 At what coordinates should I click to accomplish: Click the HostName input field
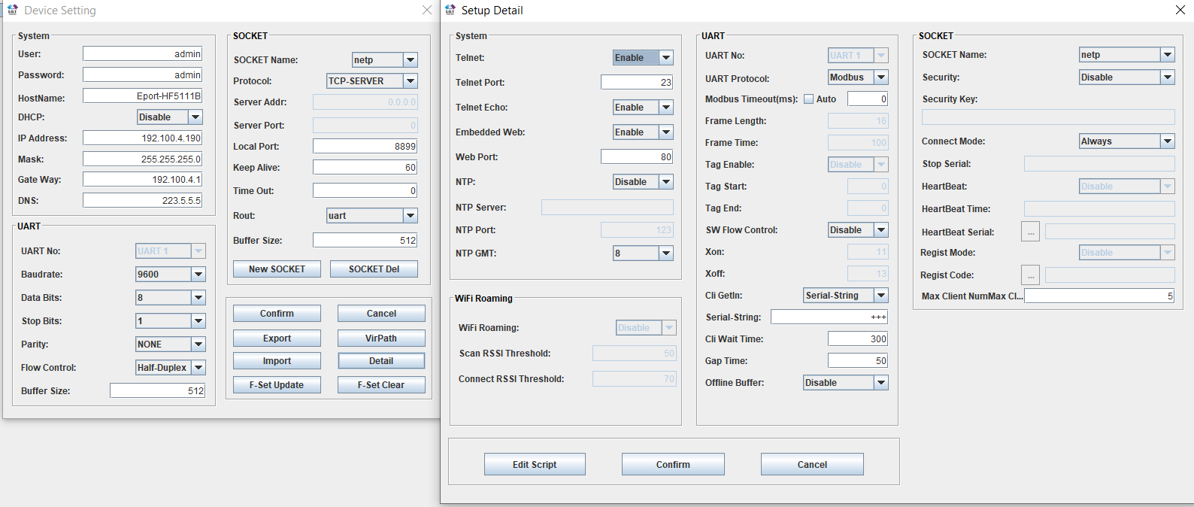point(143,96)
